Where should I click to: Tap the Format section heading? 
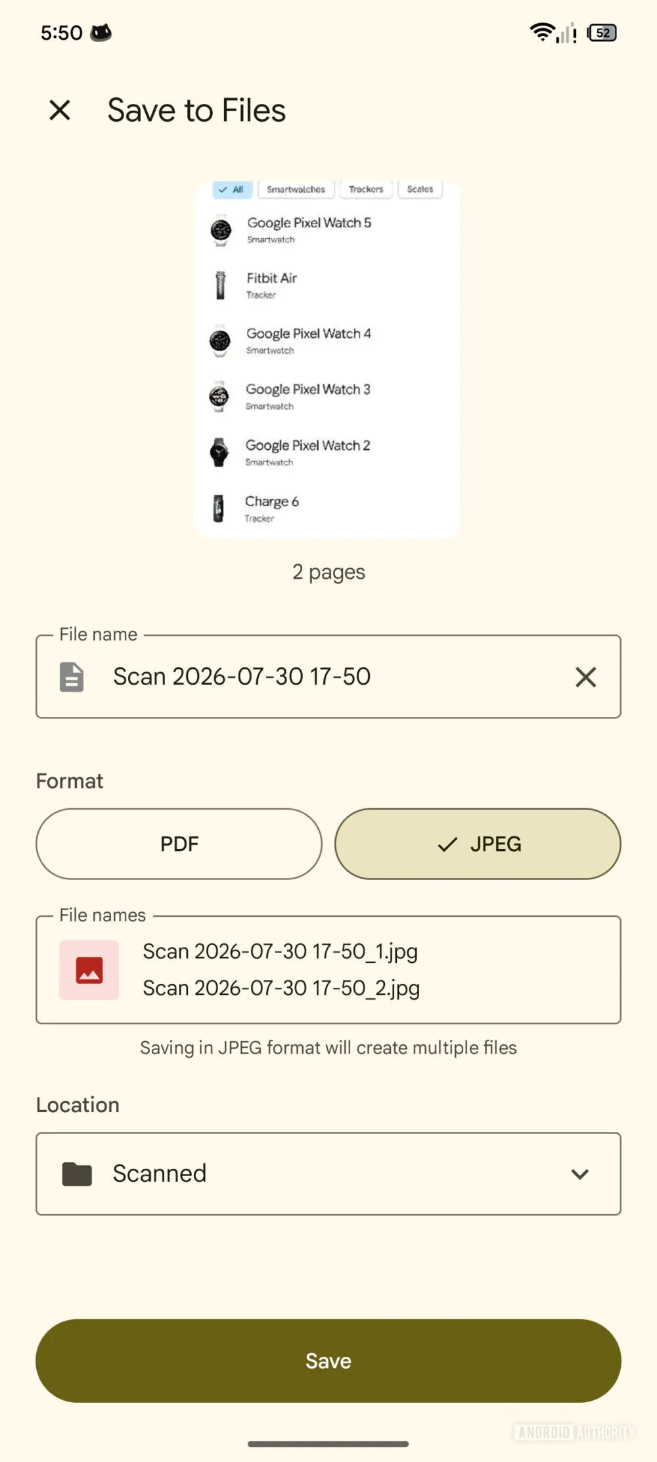coord(70,781)
